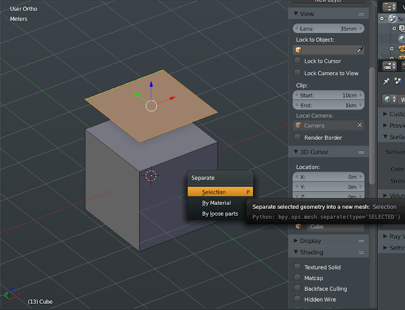Image resolution: width=405 pixels, height=310 pixels.
Task: Click the Clip Start 10cm field
Action: [x=328, y=95]
